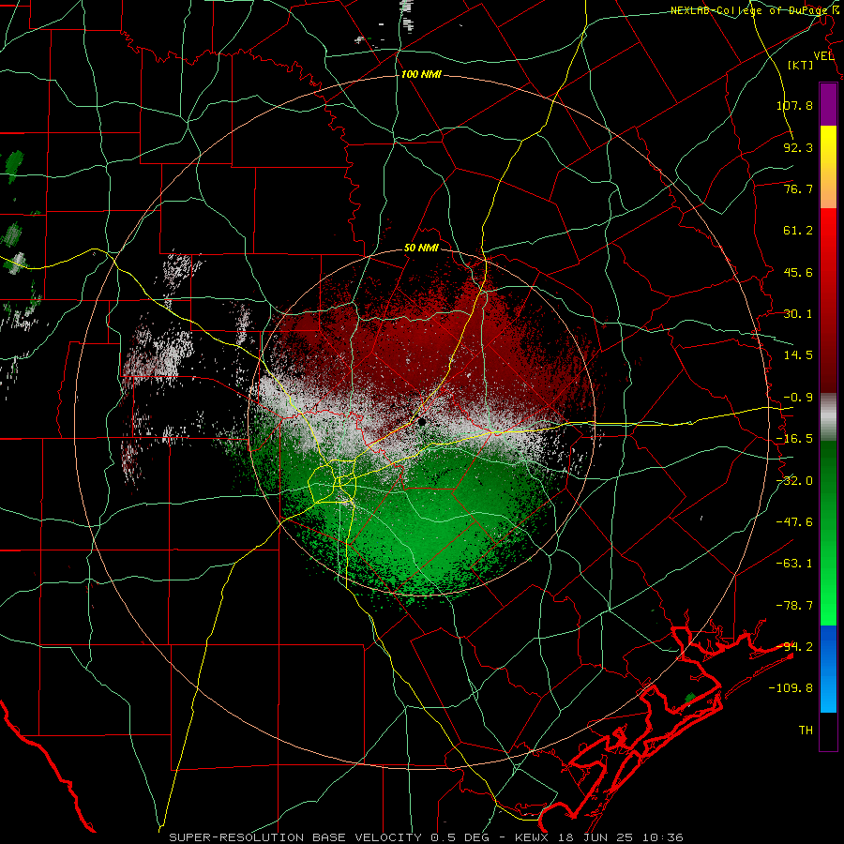Screen dimensions: 844x844
Task: Click the 'TH' legend label
Action: point(806,731)
